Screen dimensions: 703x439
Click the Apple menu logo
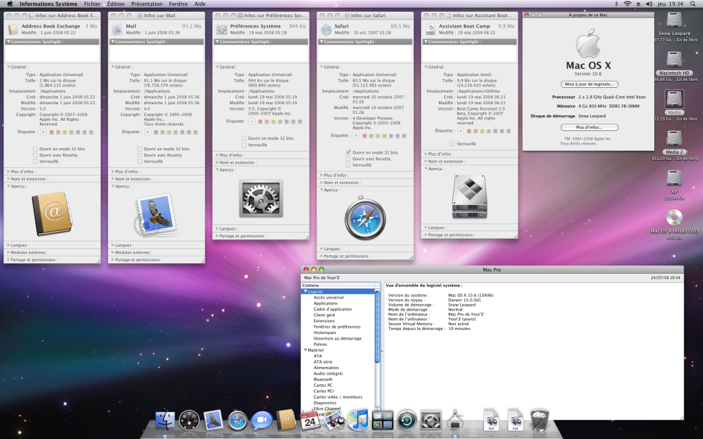(x=10, y=4)
